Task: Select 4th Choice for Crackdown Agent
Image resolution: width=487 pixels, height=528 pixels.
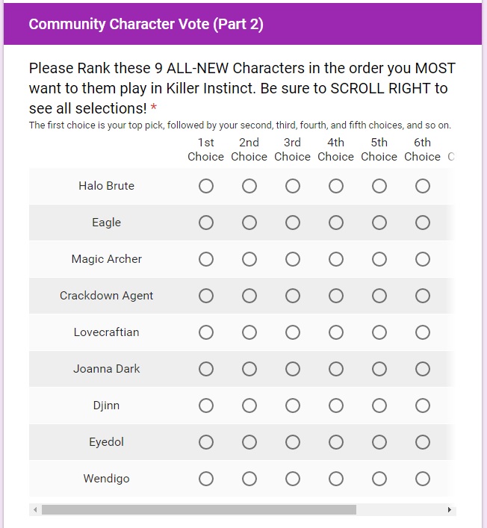Action: (336, 296)
